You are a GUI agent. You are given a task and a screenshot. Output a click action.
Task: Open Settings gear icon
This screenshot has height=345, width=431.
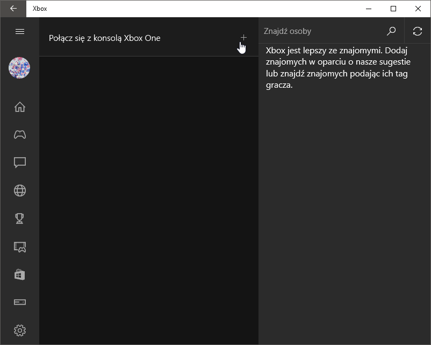click(20, 330)
